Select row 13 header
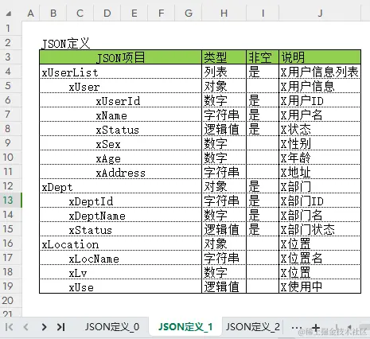This screenshot has height=339, width=370. click(10, 200)
